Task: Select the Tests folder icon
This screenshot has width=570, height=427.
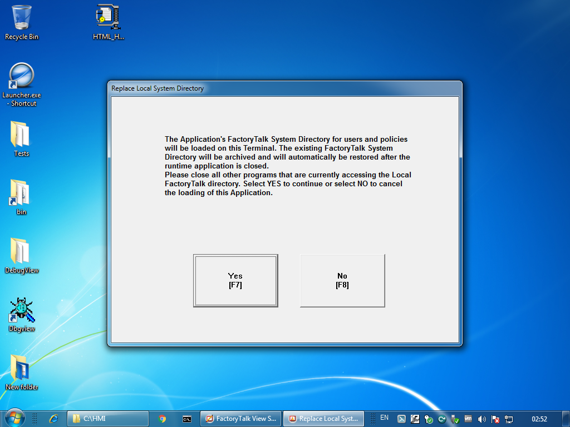Action: tap(21, 138)
